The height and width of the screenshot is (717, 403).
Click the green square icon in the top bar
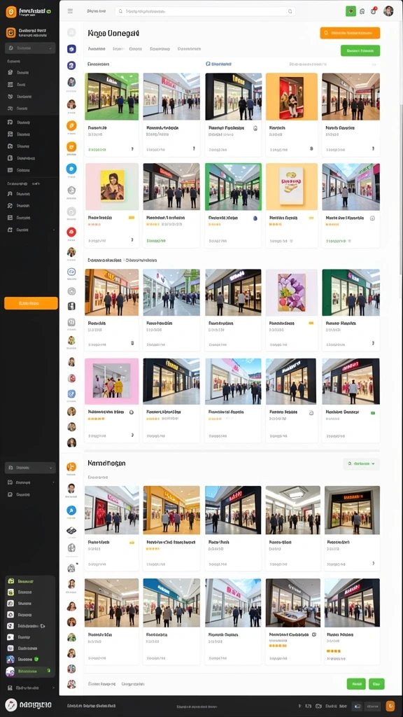tap(351, 11)
